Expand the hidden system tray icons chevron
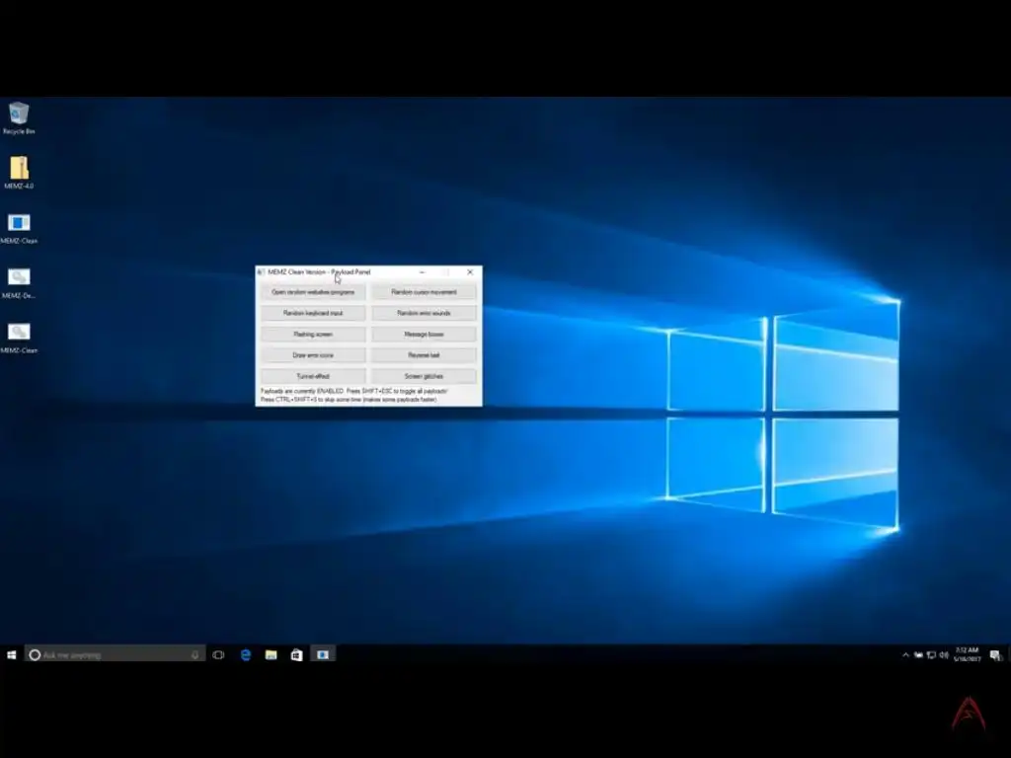1011x758 pixels. (906, 655)
